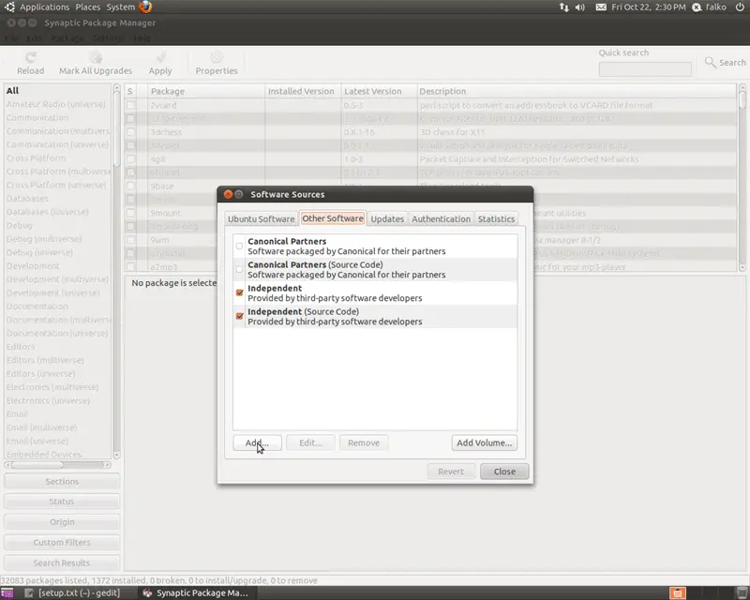This screenshot has height=600, width=750.
Task: Click the Edit... button in Software Sources
Action: [x=310, y=443]
